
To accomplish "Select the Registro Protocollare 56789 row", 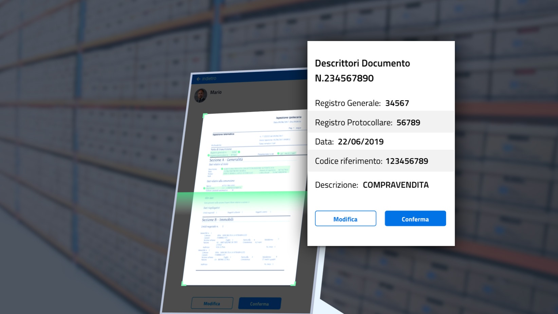I will tap(368, 122).
